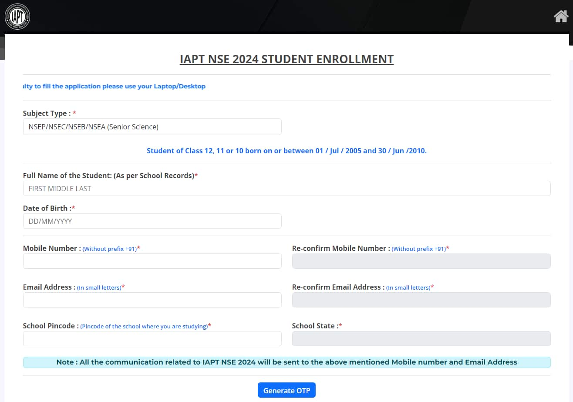Click the scrolling Laptop/Desktop notice text
The image size is (573, 402).
click(x=114, y=86)
